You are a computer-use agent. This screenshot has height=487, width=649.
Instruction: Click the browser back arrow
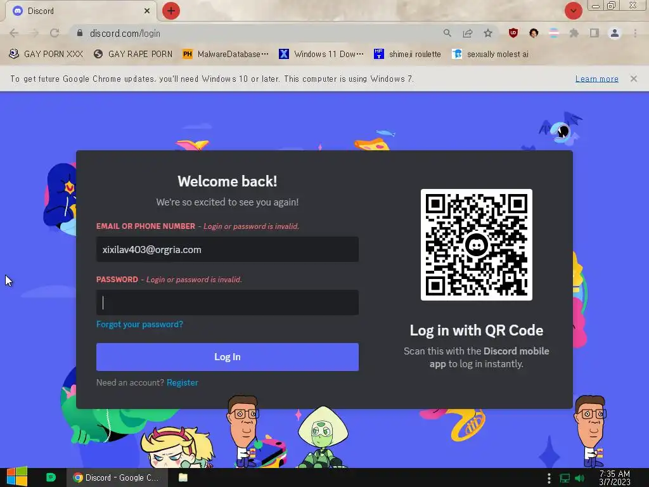pyautogui.click(x=14, y=33)
